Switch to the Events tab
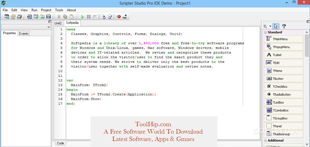 tap(24, 34)
